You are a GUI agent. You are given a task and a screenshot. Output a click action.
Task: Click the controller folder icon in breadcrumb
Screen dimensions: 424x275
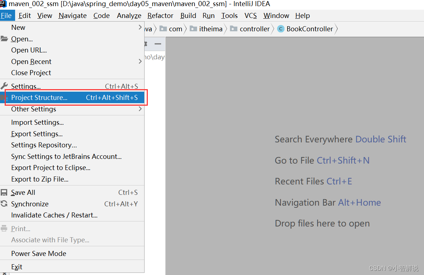(x=234, y=29)
